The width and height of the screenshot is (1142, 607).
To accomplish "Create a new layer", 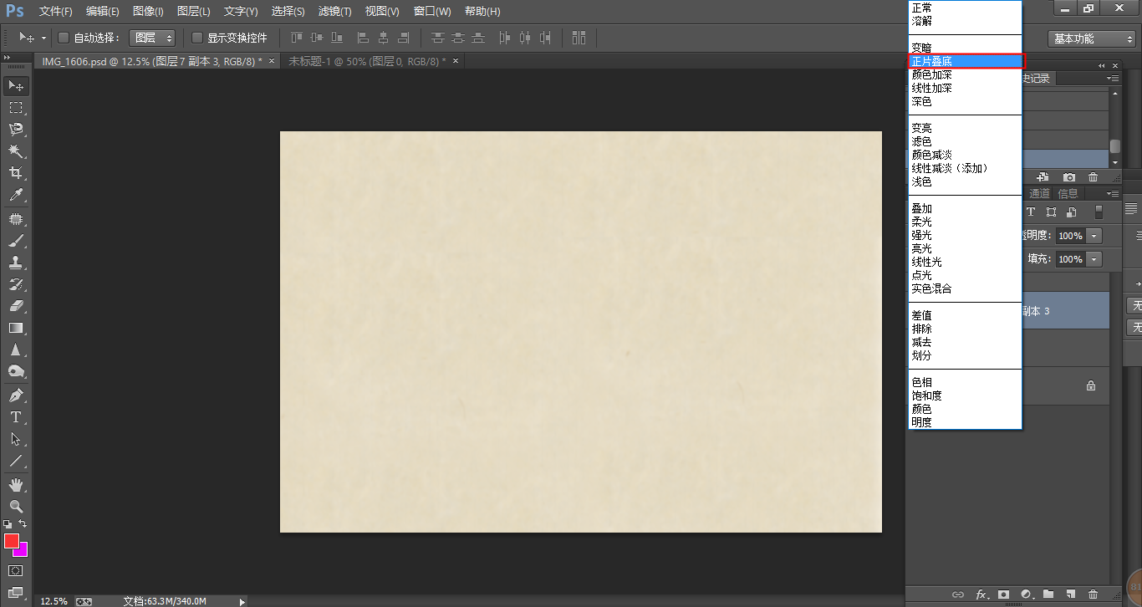I will 1071,594.
